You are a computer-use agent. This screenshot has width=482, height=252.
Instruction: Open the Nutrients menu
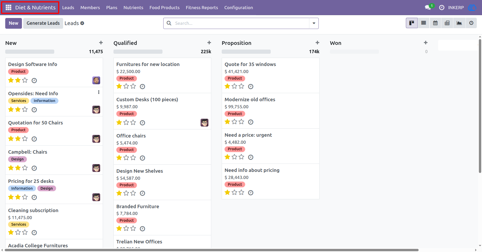(x=133, y=8)
